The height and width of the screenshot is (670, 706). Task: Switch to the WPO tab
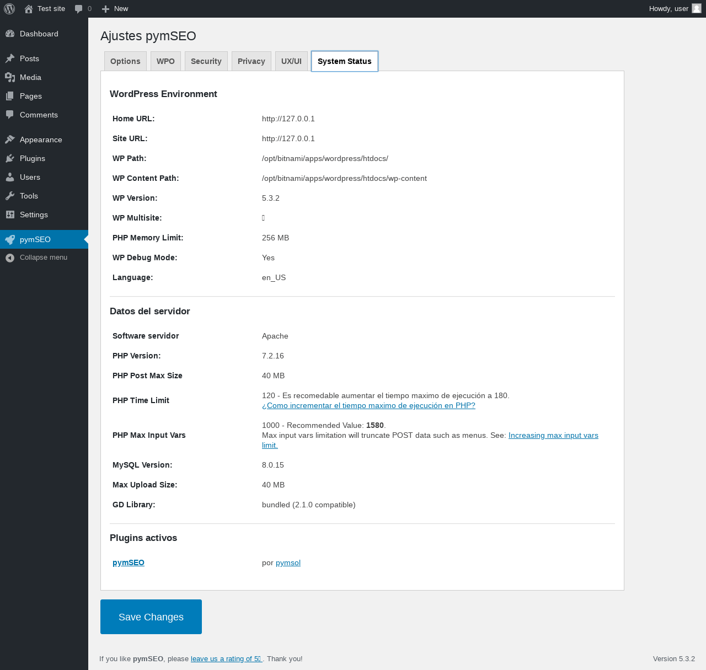165,61
